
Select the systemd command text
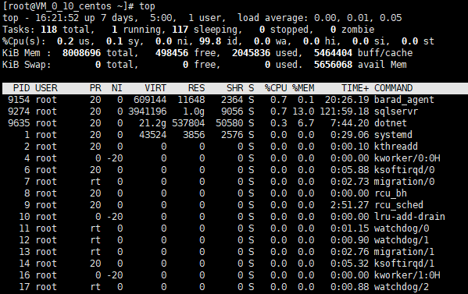coord(393,135)
